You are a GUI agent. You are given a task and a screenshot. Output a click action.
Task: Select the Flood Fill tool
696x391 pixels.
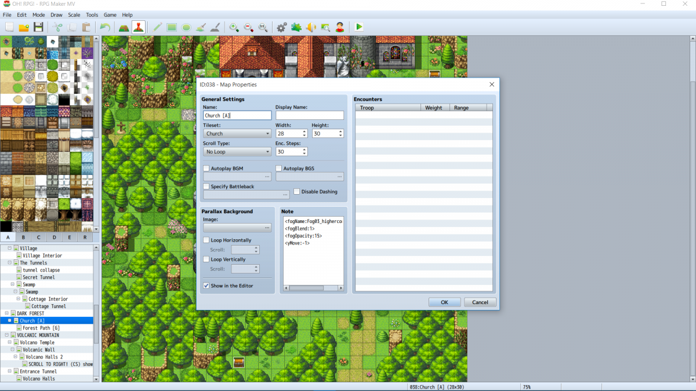tap(201, 27)
